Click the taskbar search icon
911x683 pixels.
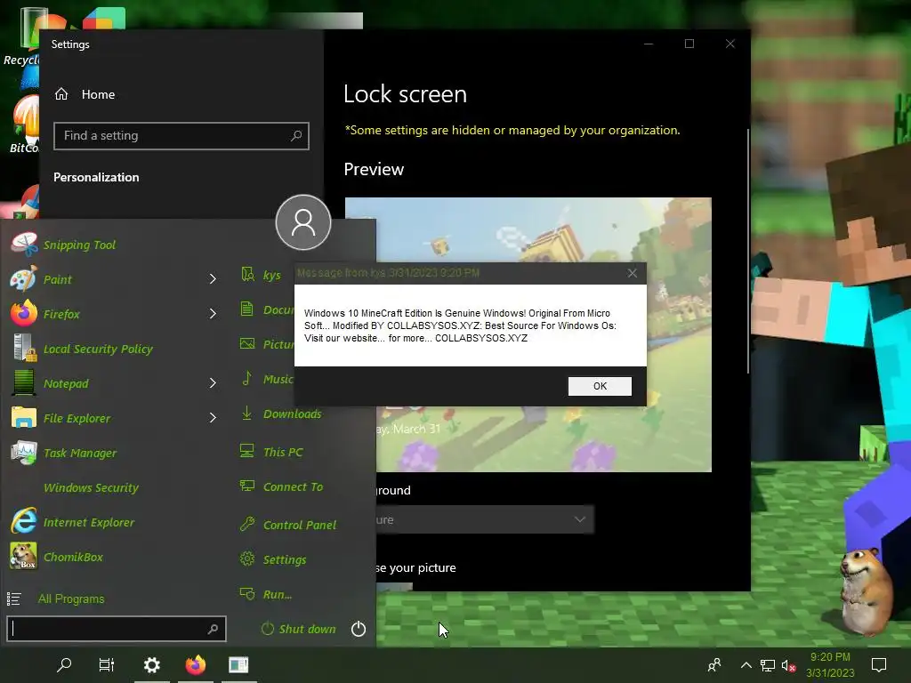(x=64, y=664)
